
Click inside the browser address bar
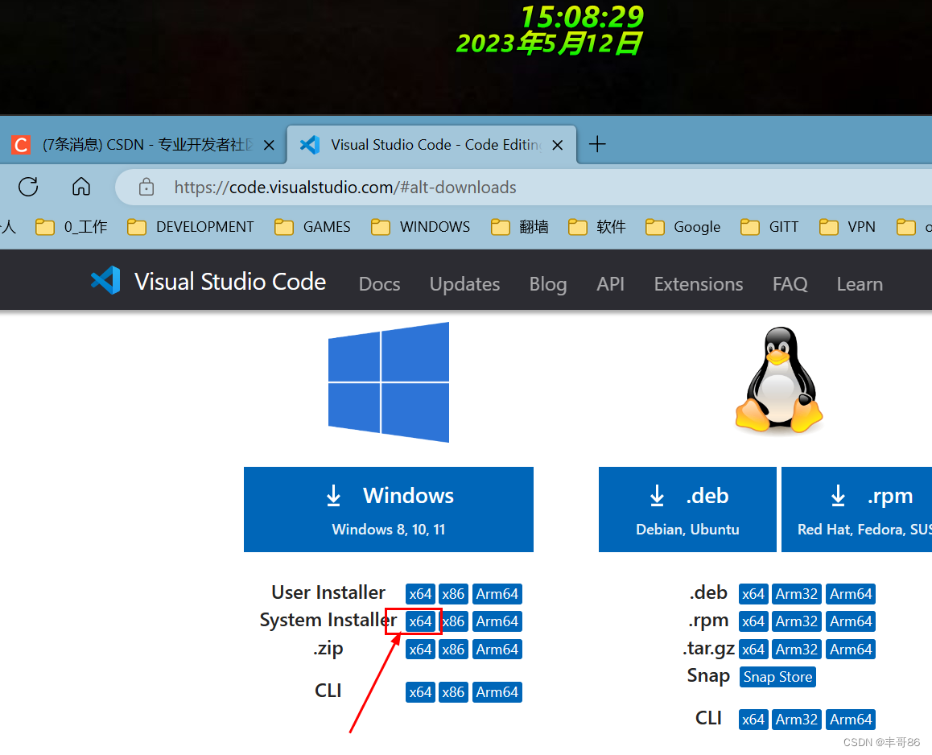coord(346,186)
